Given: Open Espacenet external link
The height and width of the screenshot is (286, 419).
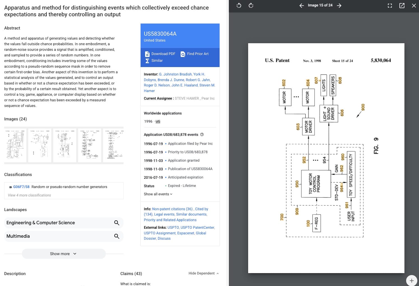Looking at the screenshot, I should (x=185, y=233).
